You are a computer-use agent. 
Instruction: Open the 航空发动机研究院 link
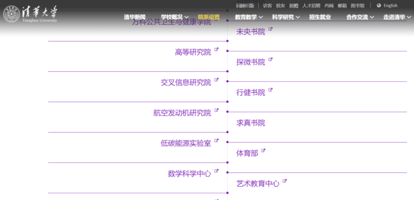(x=182, y=113)
